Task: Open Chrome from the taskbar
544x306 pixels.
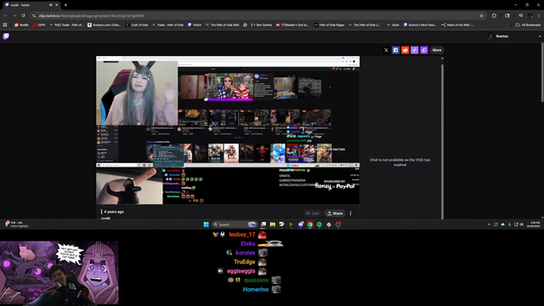Action: click(309, 224)
